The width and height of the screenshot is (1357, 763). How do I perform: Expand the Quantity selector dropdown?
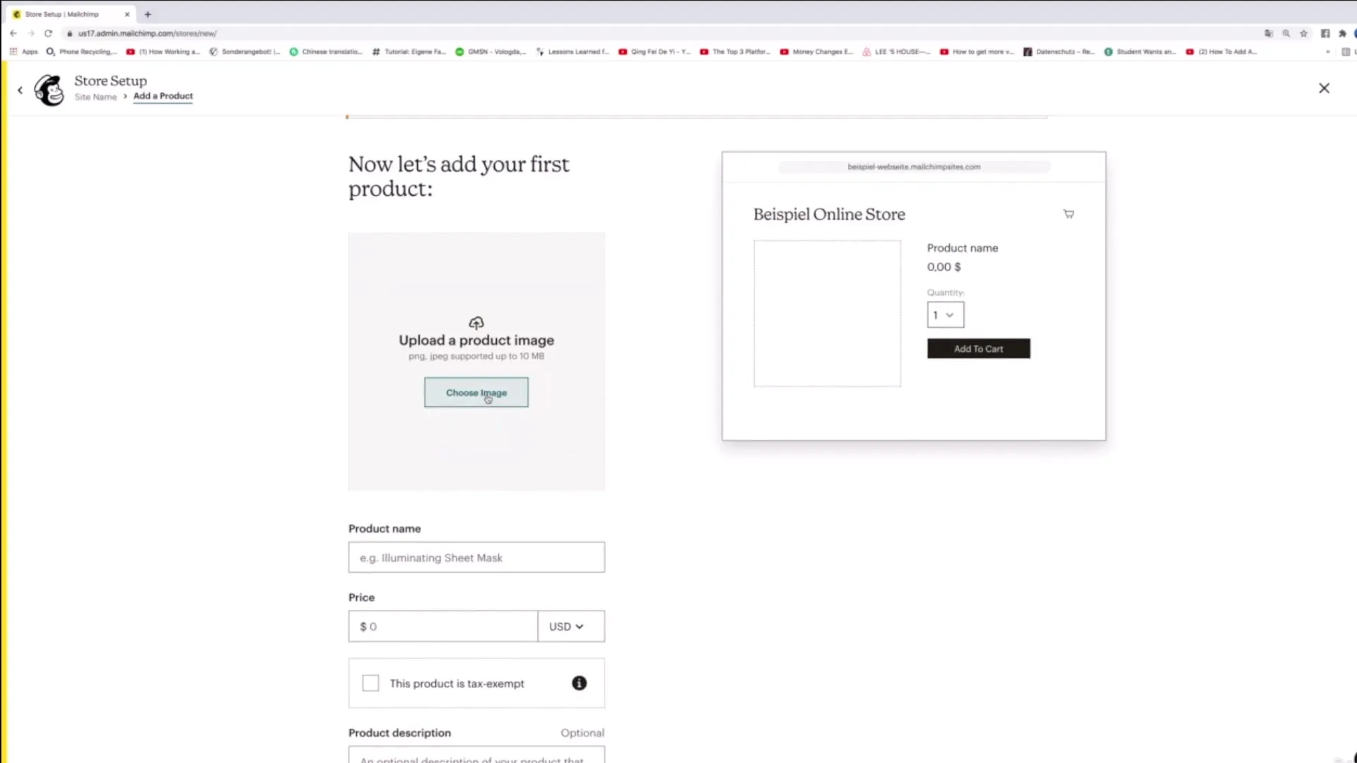click(945, 314)
